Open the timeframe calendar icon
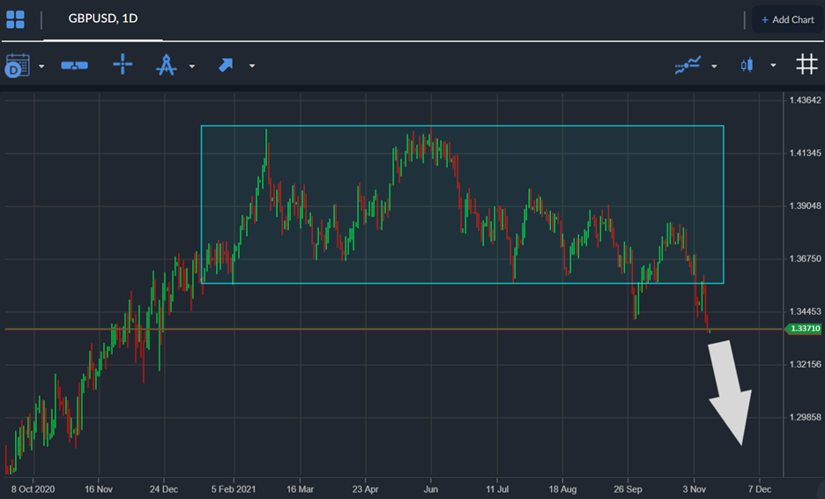The image size is (825, 499). 17,65
